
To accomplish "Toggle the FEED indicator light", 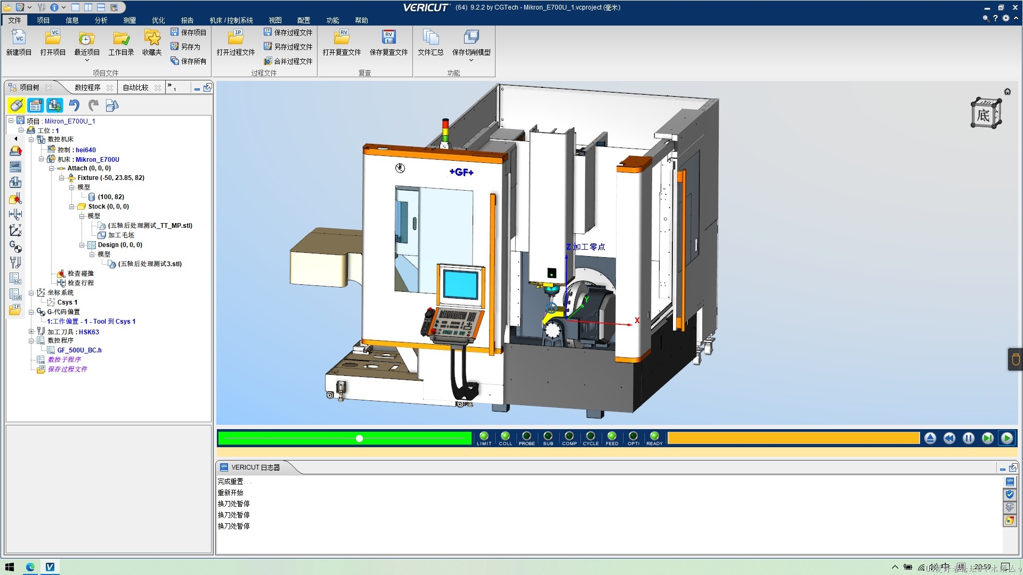I will pos(612,438).
